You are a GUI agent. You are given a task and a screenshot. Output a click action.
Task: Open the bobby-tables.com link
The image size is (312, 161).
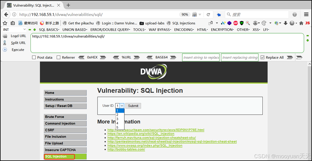126,149
